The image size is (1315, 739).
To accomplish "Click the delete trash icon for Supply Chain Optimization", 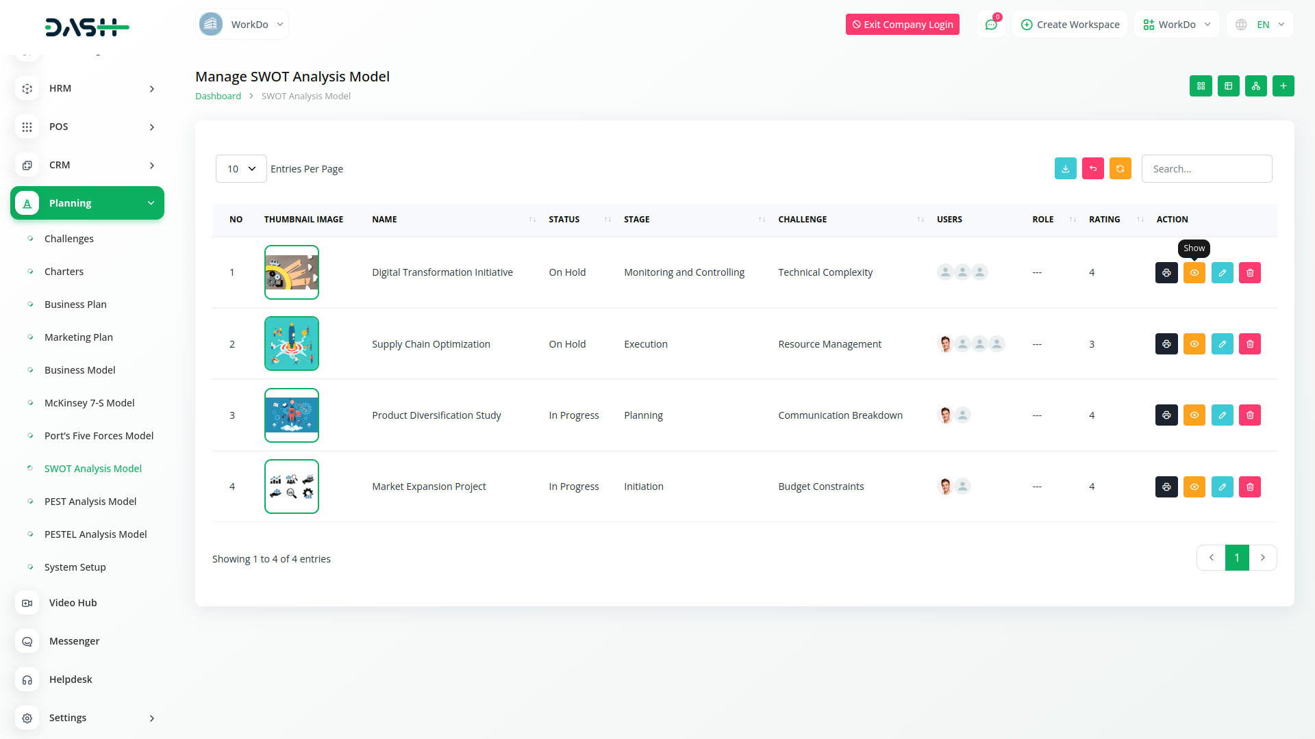I will point(1249,344).
